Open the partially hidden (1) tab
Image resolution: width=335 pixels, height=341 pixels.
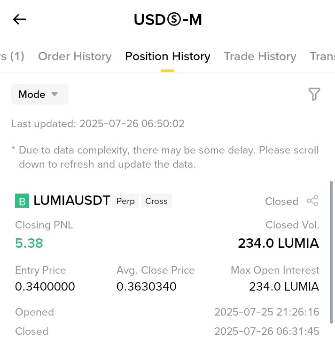tap(12, 57)
